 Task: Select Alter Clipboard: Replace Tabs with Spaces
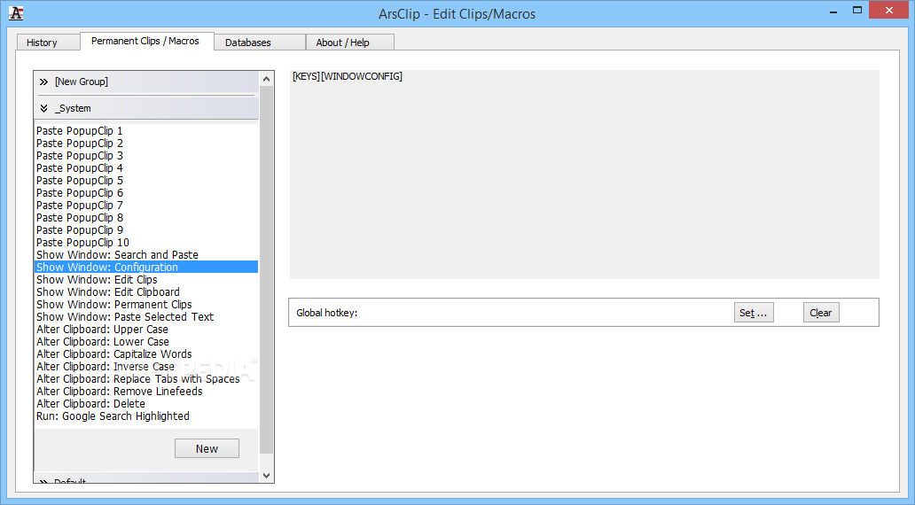(x=146, y=379)
